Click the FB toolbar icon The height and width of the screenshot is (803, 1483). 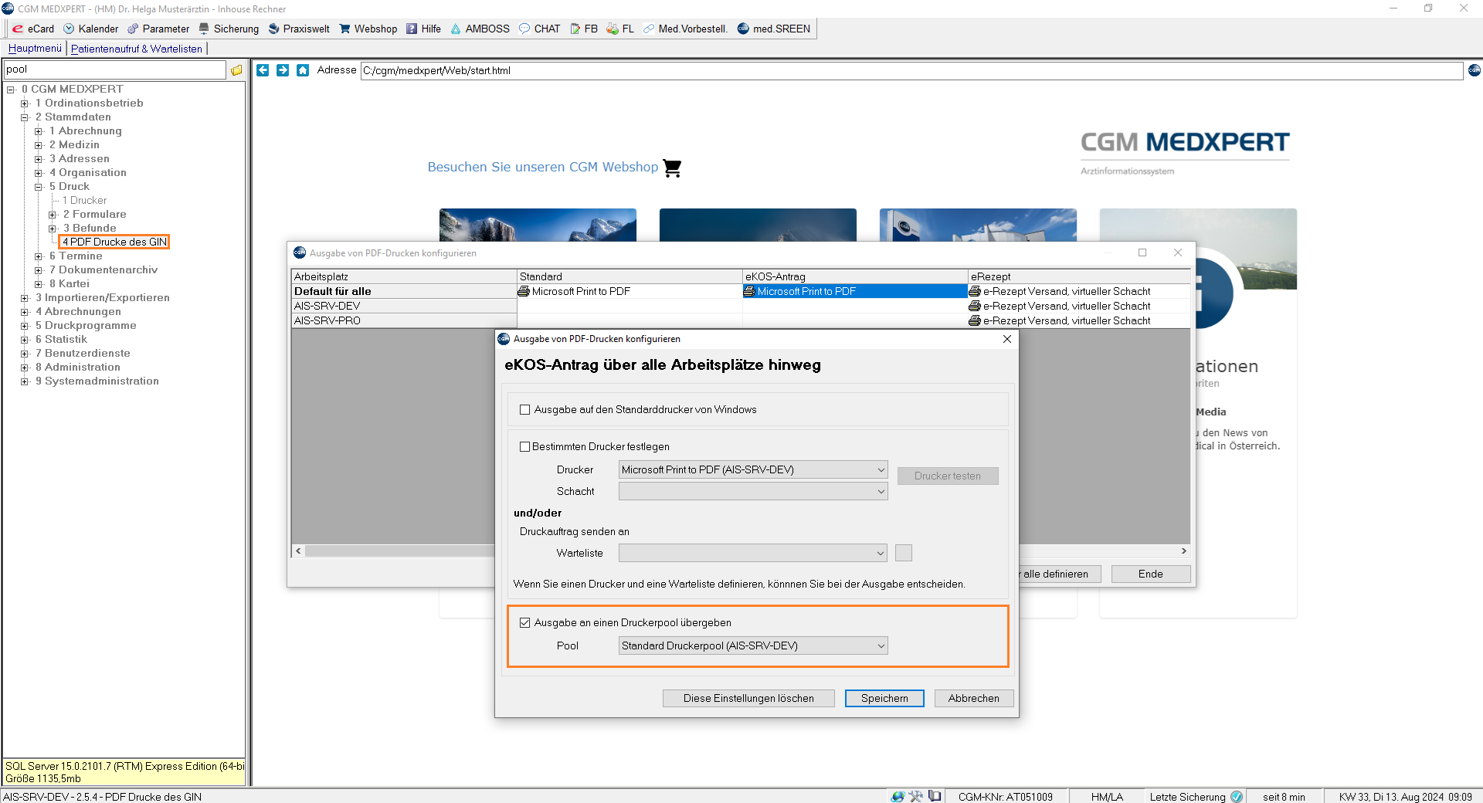pos(584,29)
